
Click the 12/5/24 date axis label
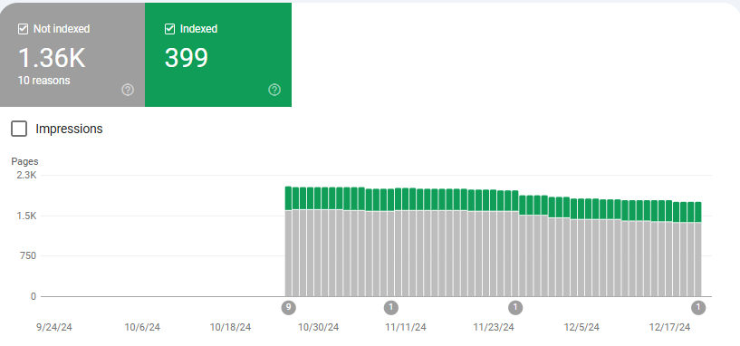coord(581,327)
